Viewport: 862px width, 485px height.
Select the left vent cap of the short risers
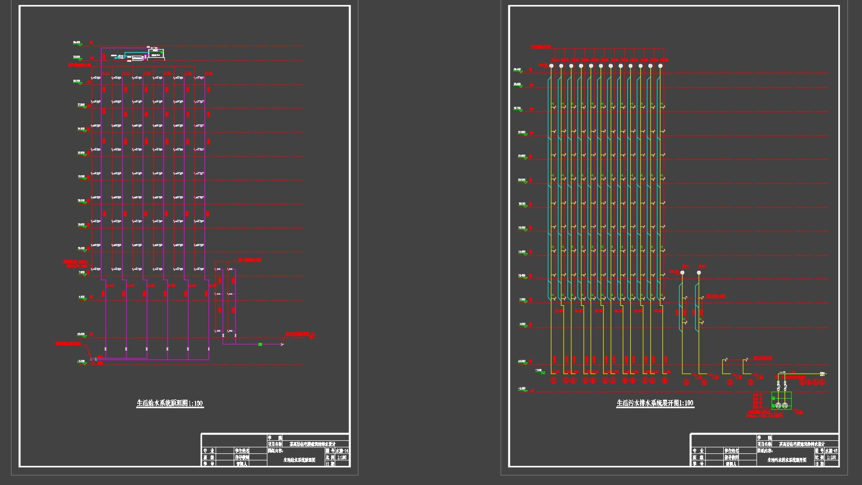tap(682, 273)
